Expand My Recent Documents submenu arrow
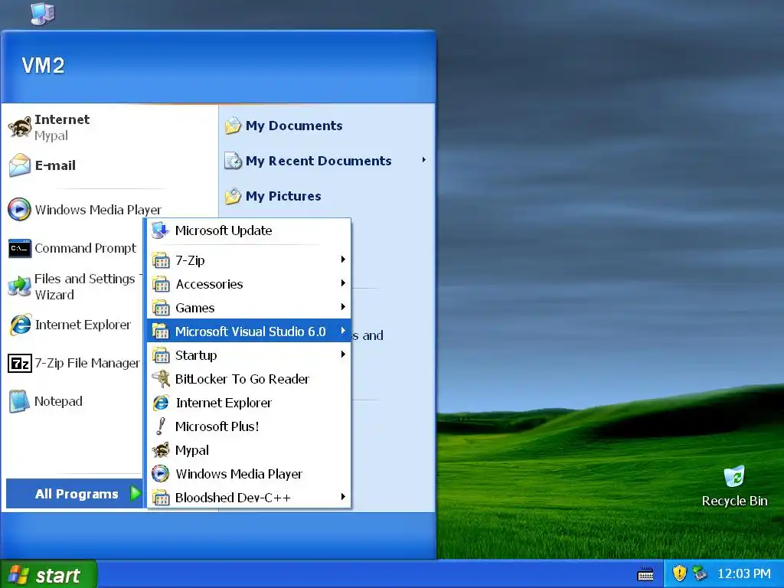Image resolution: width=784 pixels, height=588 pixels. point(423,160)
